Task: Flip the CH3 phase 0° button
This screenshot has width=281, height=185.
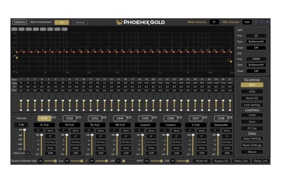Action: click(x=101, y=136)
